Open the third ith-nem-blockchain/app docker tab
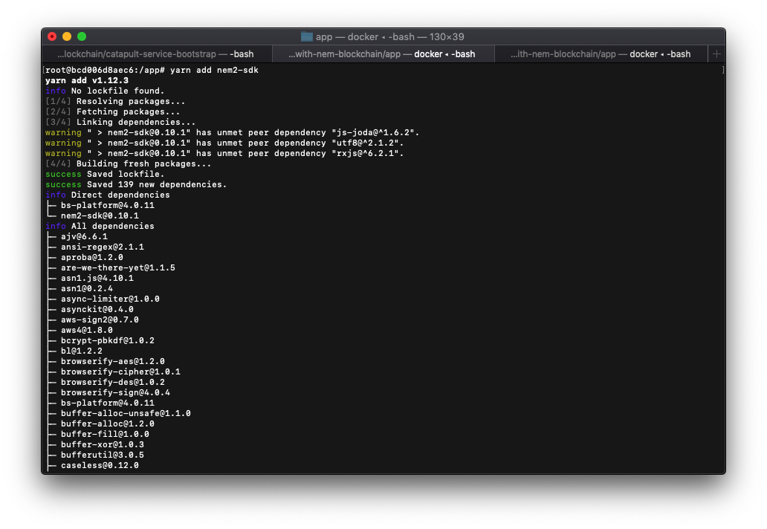767x529 pixels. click(x=601, y=53)
